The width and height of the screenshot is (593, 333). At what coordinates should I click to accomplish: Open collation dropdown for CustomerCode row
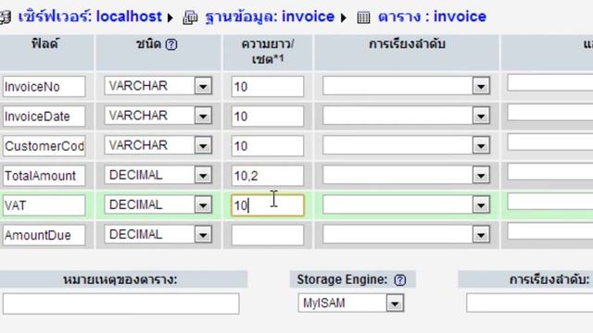point(406,145)
